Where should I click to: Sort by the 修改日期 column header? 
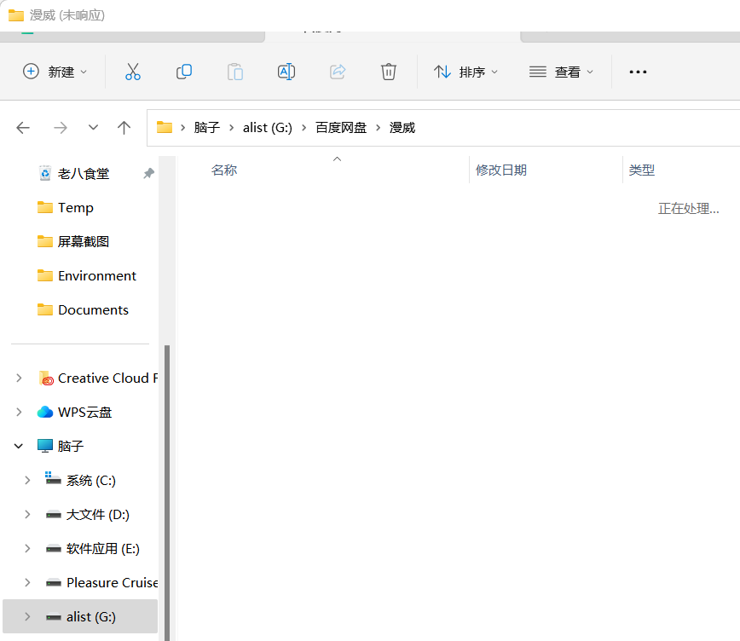[501, 170]
